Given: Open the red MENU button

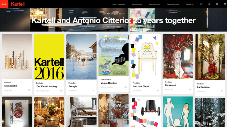Looking at the screenshot, I should click(4, 4).
